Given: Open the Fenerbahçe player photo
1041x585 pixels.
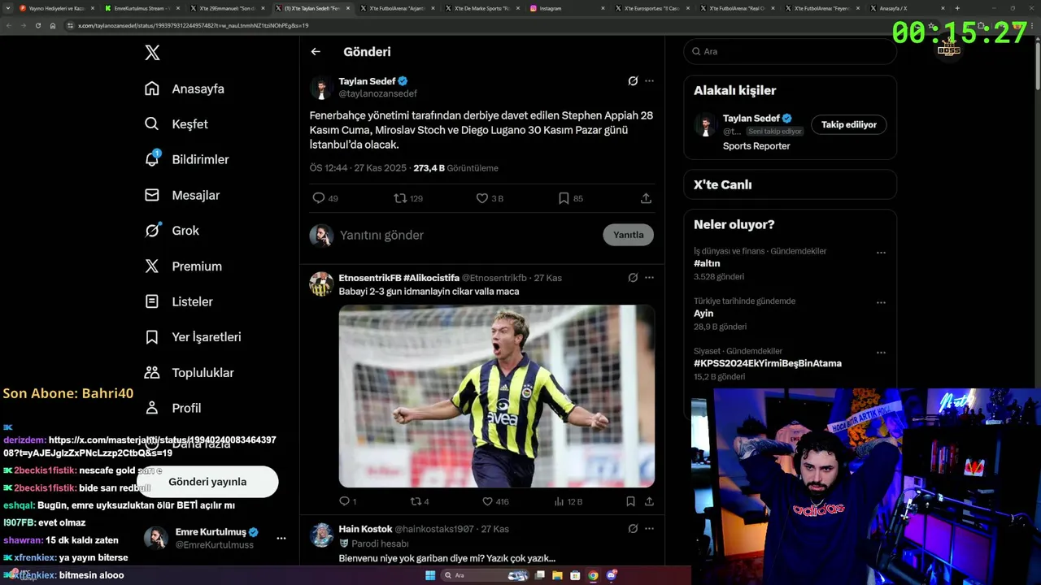Looking at the screenshot, I should coord(496,396).
